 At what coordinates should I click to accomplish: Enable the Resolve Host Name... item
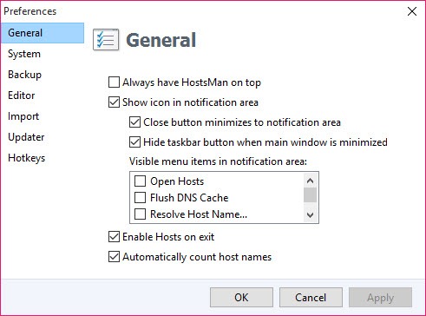point(140,214)
